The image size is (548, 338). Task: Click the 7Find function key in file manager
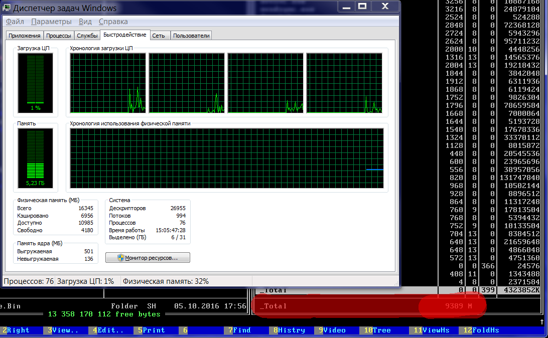(239, 330)
